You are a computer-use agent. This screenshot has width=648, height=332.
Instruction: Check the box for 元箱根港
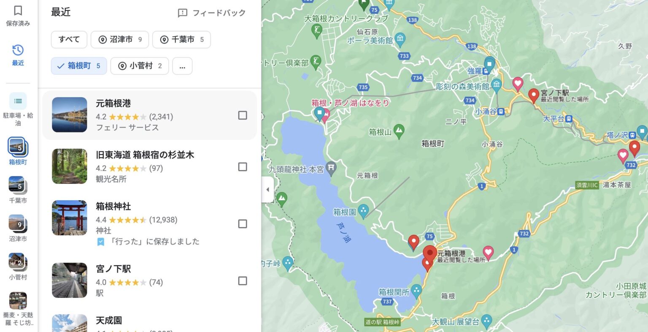click(x=243, y=115)
